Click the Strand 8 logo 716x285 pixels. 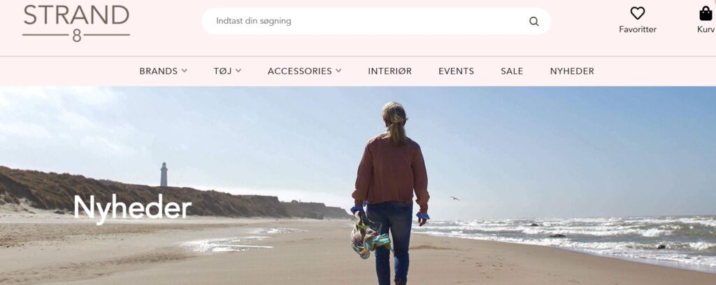(x=76, y=23)
